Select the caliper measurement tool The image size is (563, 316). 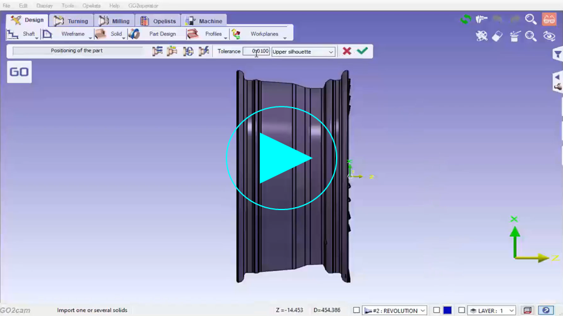pyautogui.click(x=481, y=19)
